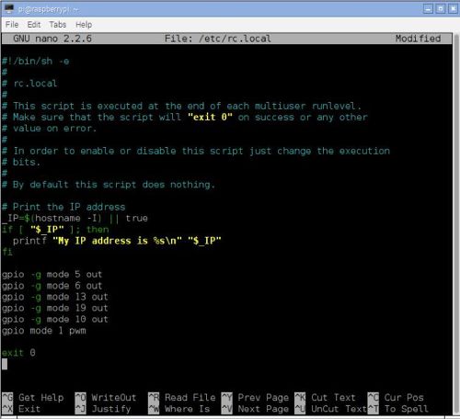Image resolution: width=460 pixels, height=419 pixels.
Task: Click the ^O WriteOut shortcut label
Action: (x=106, y=398)
